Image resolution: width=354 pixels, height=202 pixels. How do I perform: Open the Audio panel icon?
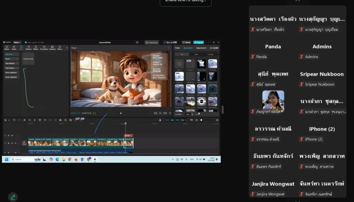click(x=14, y=47)
